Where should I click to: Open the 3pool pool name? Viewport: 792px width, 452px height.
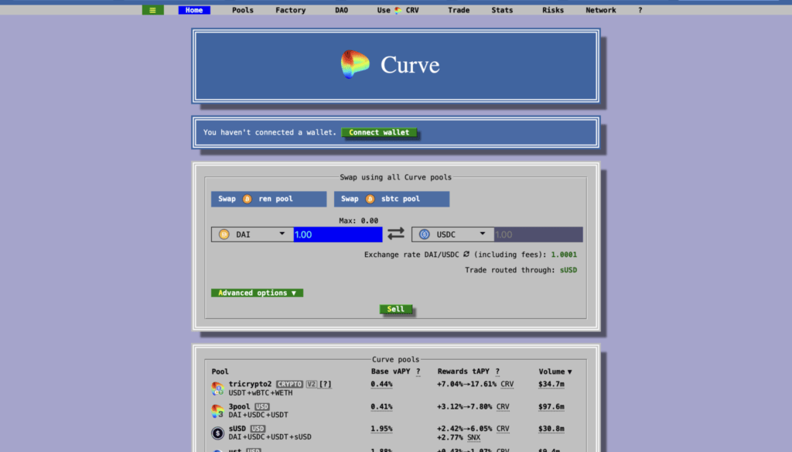point(239,406)
